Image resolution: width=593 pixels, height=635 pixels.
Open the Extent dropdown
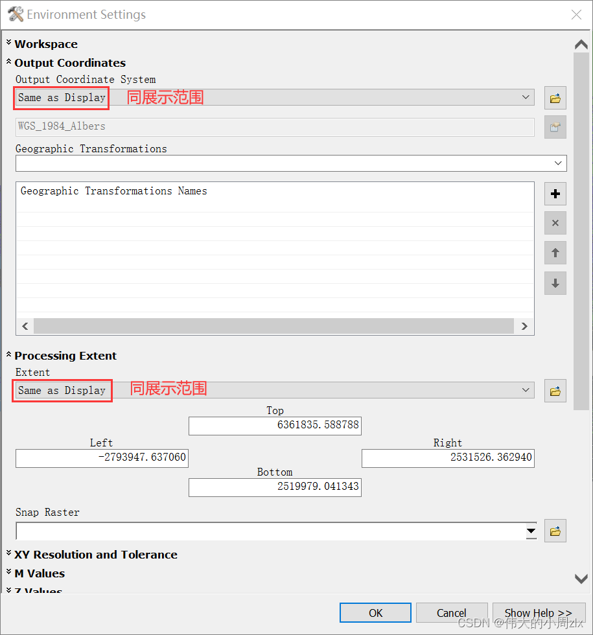tap(526, 390)
